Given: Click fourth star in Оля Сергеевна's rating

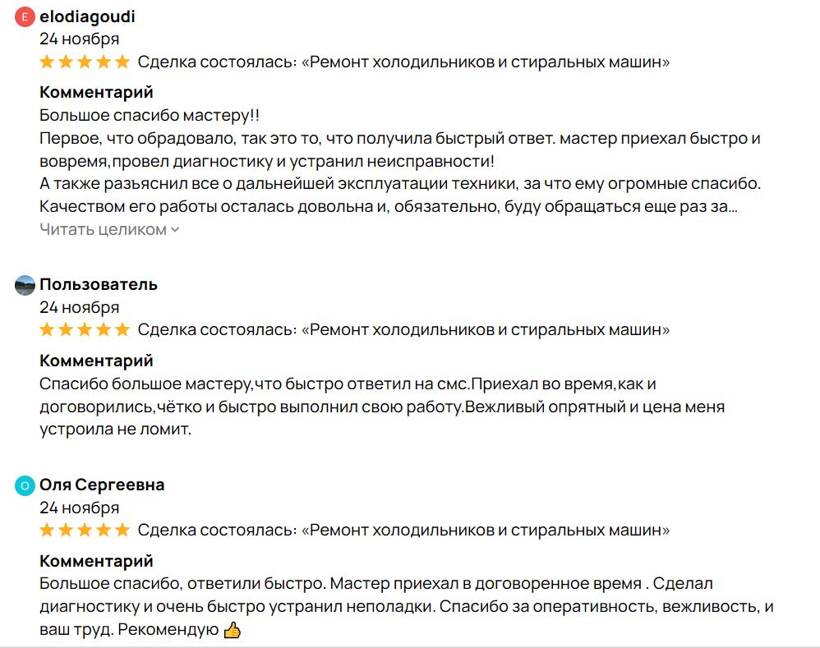Looking at the screenshot, I should (x=104, y=531).
